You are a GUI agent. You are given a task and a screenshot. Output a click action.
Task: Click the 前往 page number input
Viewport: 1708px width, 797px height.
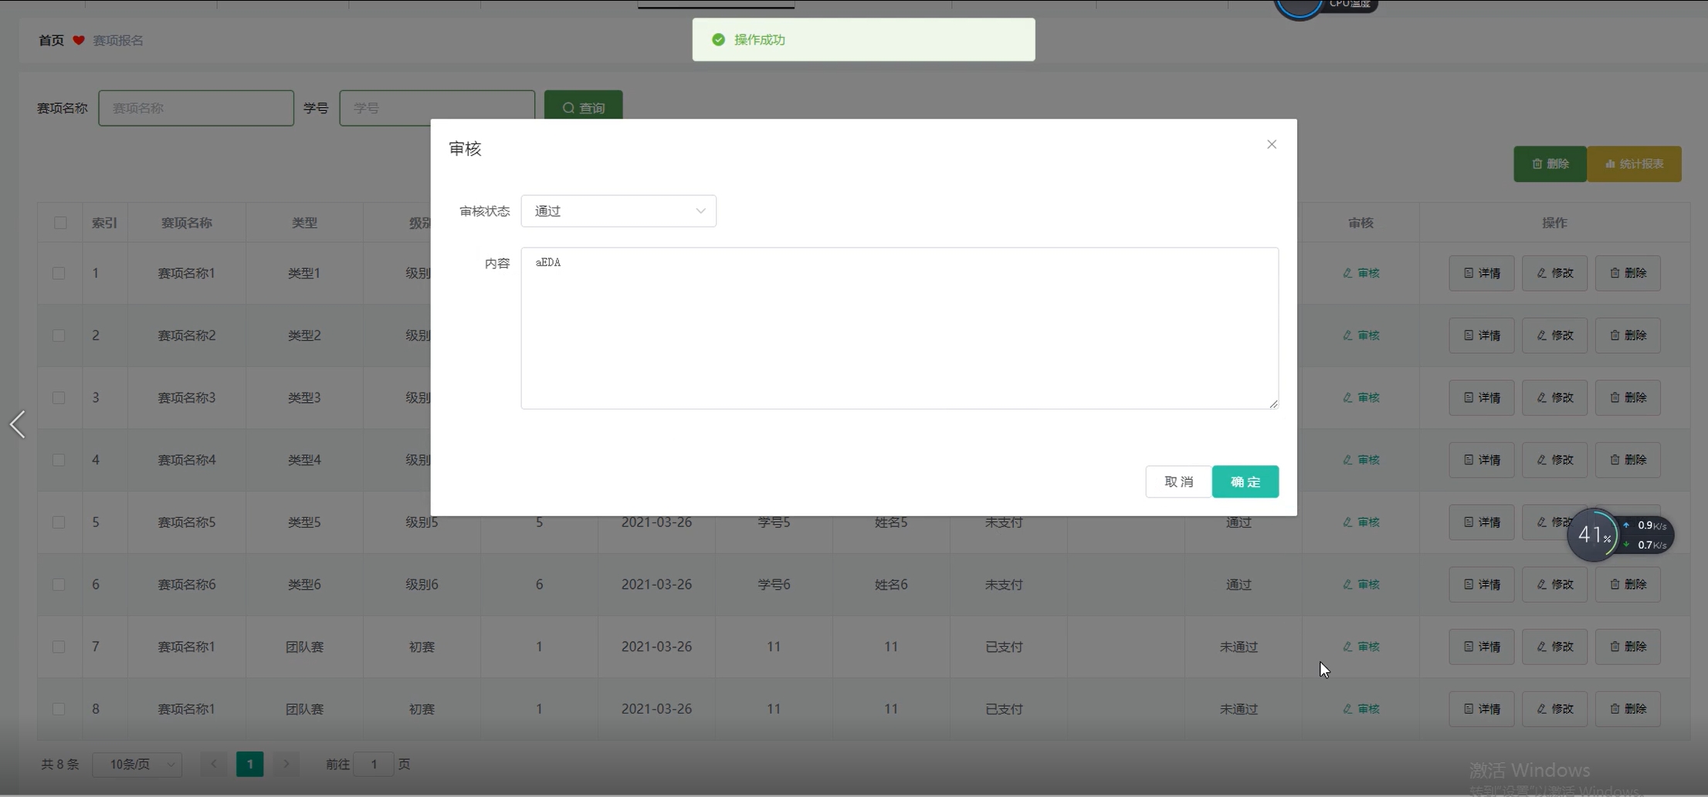pos(374,765)
